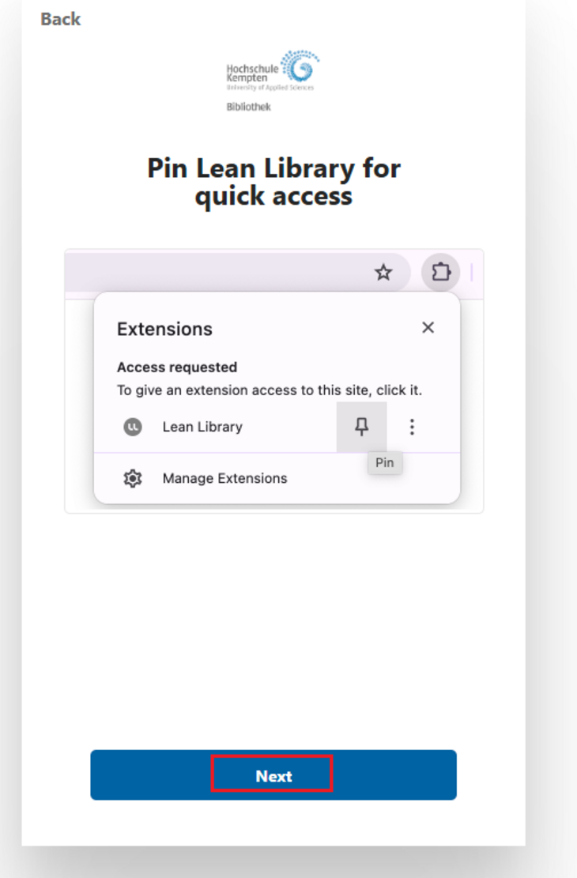Viewport: 577px width, 878px height.
Task: Click the "Hochschule Kempten" name text
Action: [253, 74]
